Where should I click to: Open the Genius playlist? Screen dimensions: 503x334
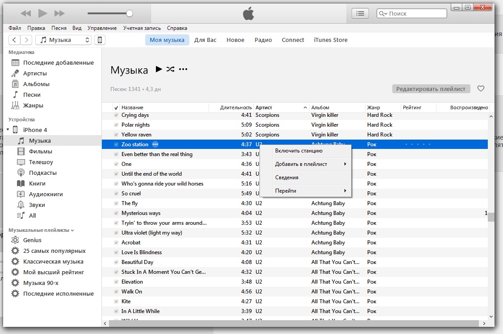[32, 240]
